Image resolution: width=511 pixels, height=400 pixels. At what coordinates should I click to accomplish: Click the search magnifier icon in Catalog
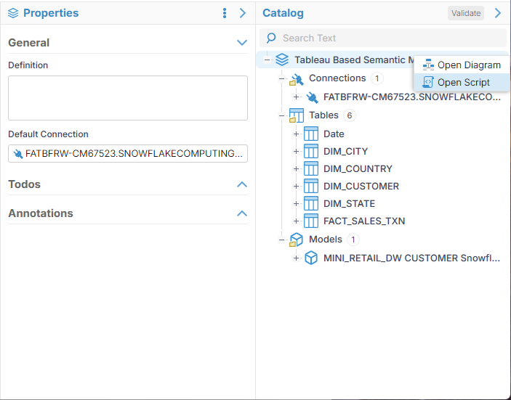point(271,38)
